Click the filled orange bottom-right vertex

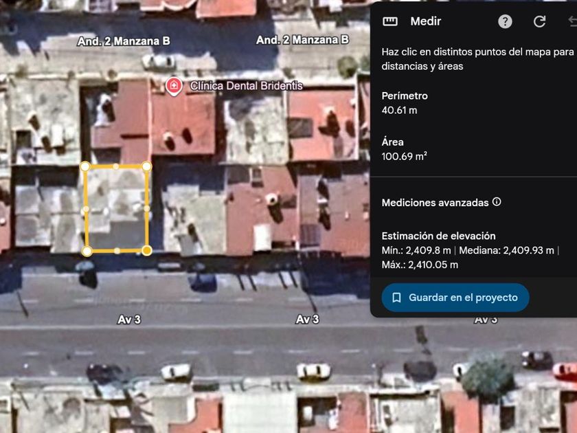146,250
